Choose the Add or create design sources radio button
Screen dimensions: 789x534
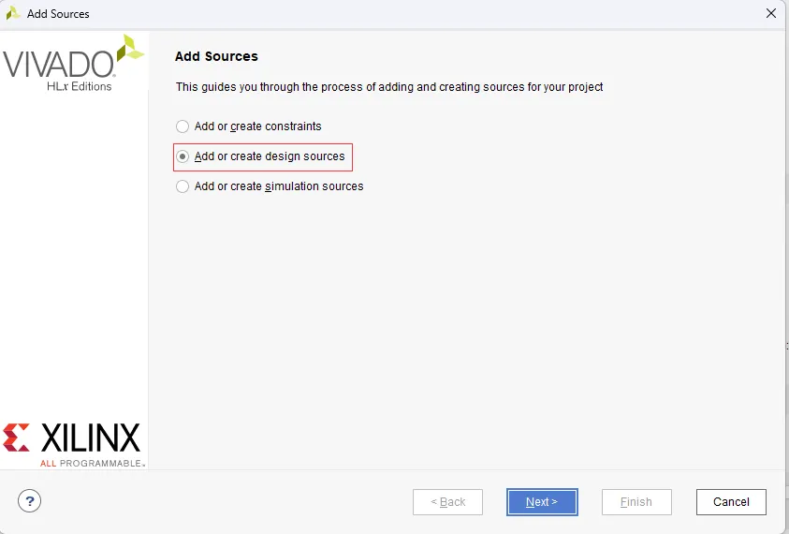tap(183, 156)
